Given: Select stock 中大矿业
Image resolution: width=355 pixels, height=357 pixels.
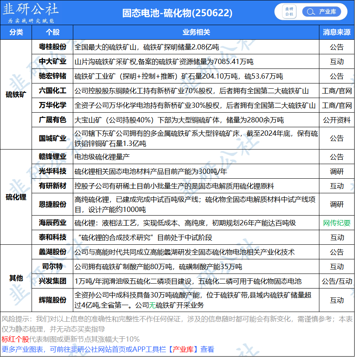Looking at the screenshot, I should [53, 62].
